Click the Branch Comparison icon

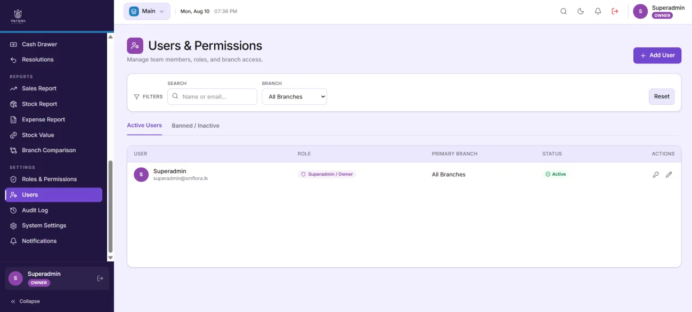[13, 150]
